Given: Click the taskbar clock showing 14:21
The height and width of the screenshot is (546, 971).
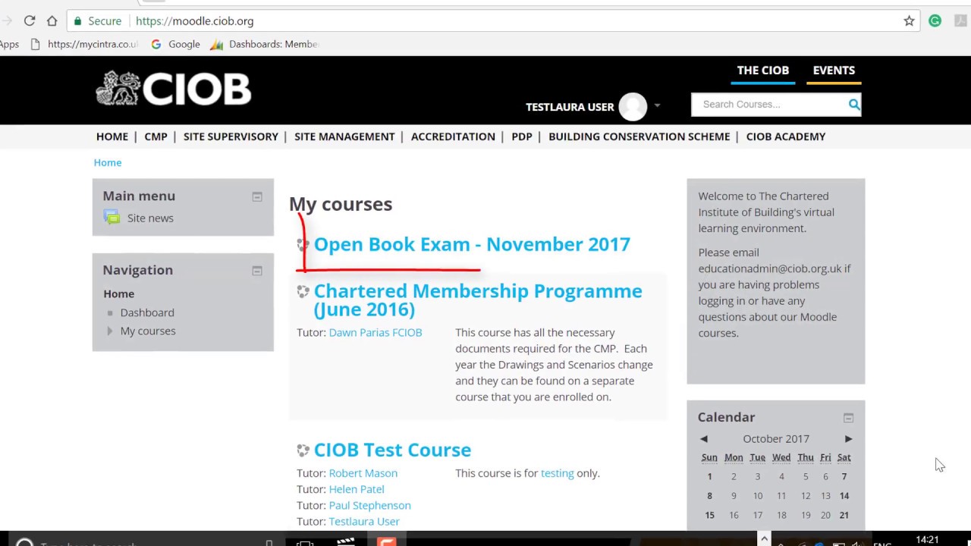Looking at the screenshot, I should (x=927, y=540).
